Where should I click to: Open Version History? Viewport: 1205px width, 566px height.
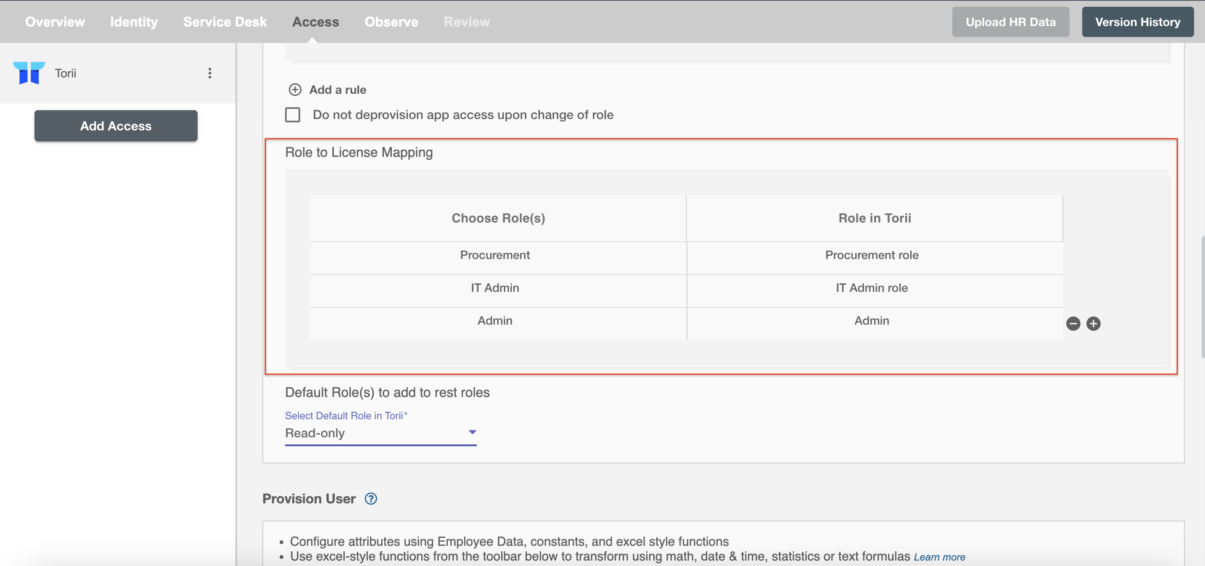pos(1138,22)
